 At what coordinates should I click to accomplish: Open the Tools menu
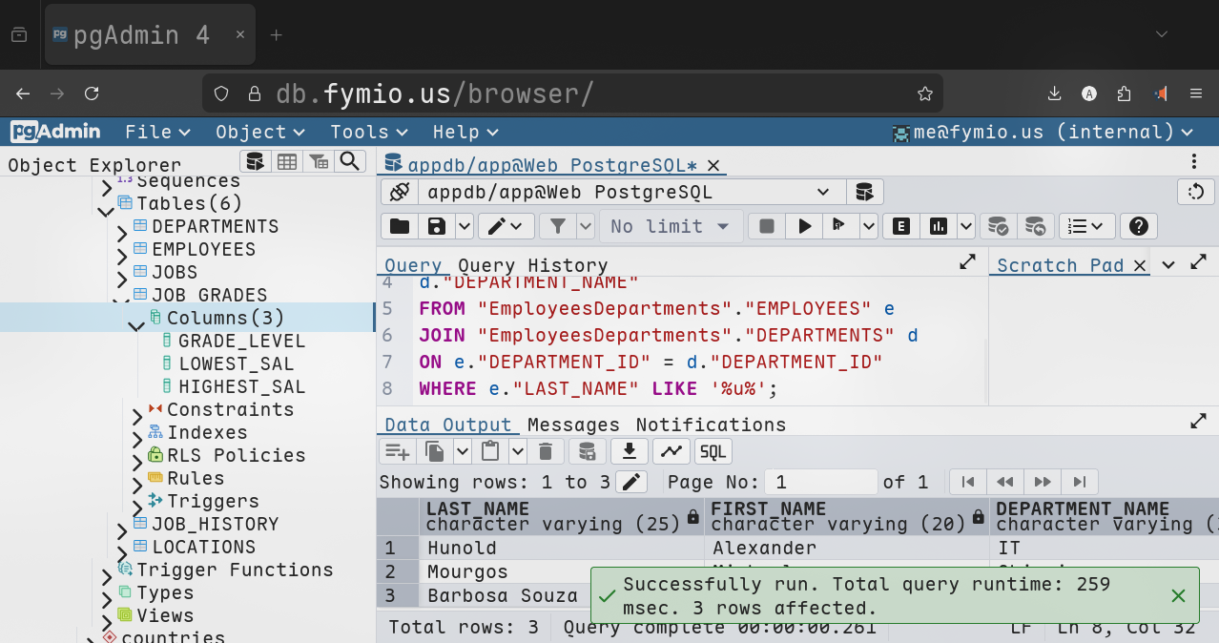pyautogui.click(x=368, y=132)
